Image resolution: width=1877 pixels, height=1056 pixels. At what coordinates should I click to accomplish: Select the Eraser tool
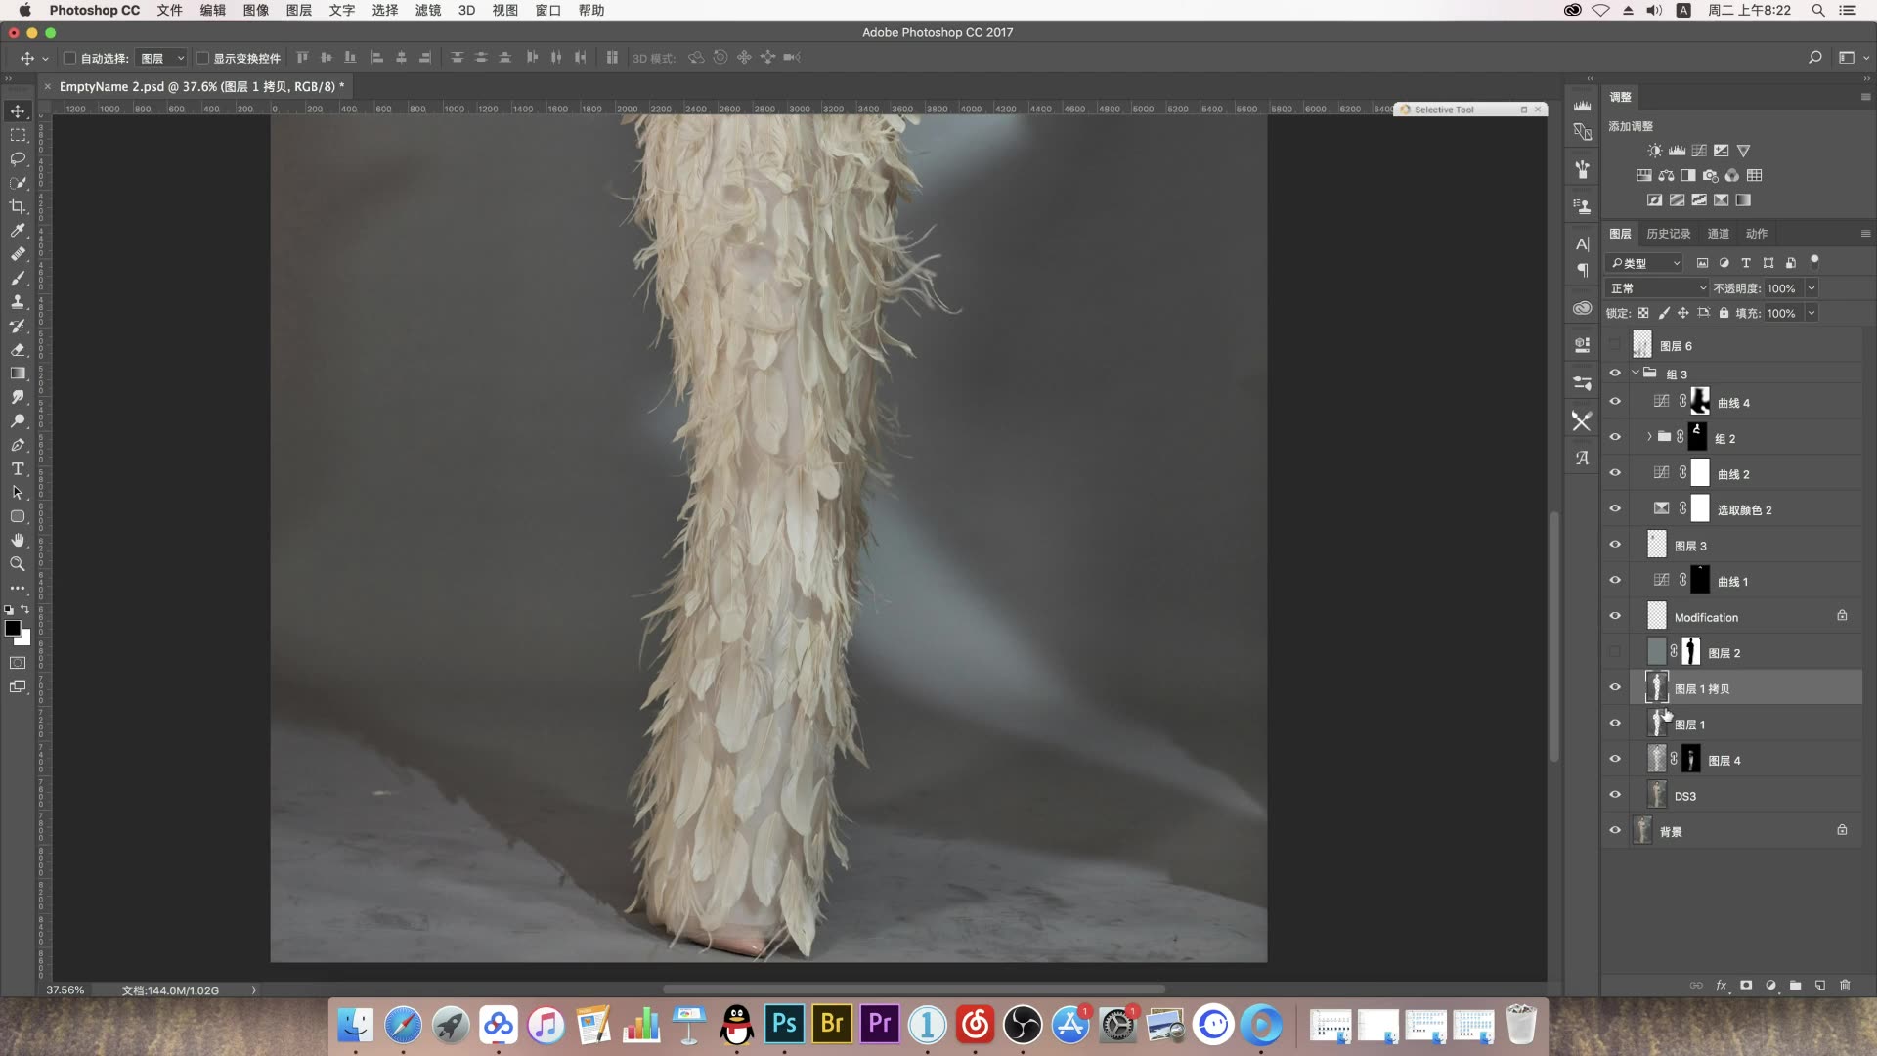pyautogui.click(x=18, y=349)
